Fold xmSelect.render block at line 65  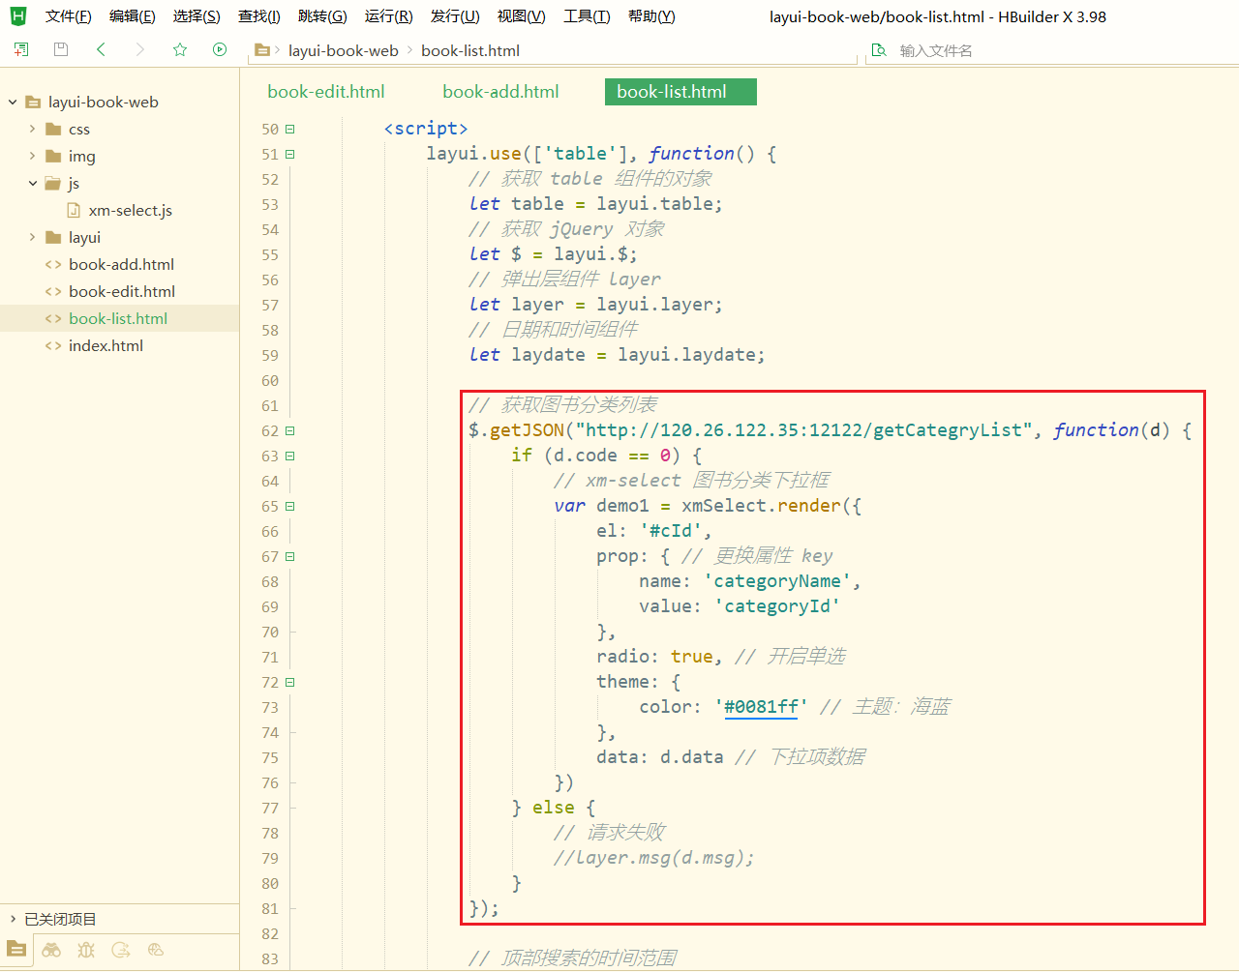289,506
